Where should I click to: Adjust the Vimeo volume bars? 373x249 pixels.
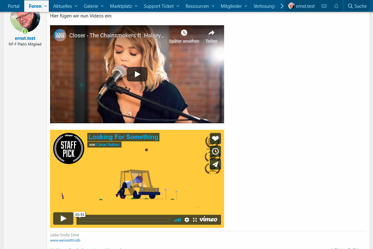point(177,220)
